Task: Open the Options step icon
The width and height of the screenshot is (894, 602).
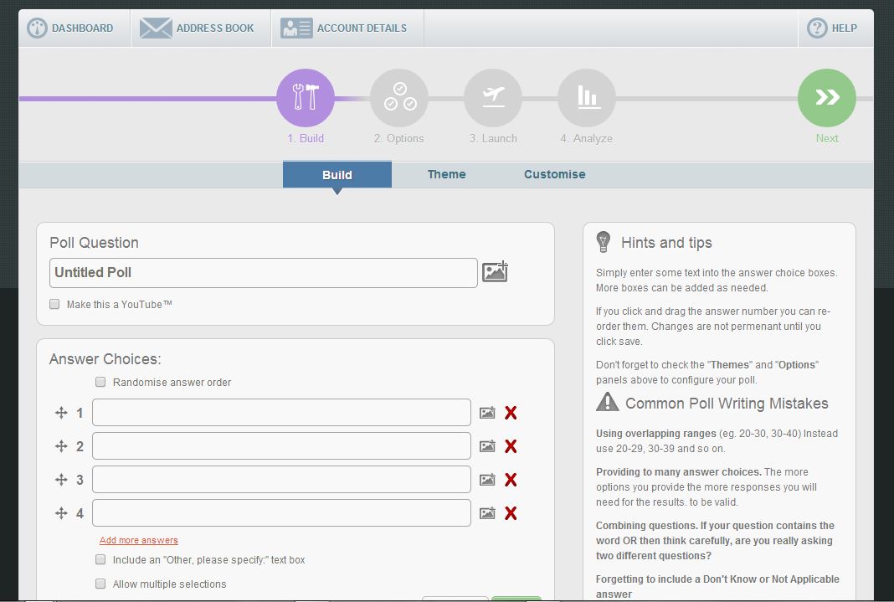Action: pos(398,98)
